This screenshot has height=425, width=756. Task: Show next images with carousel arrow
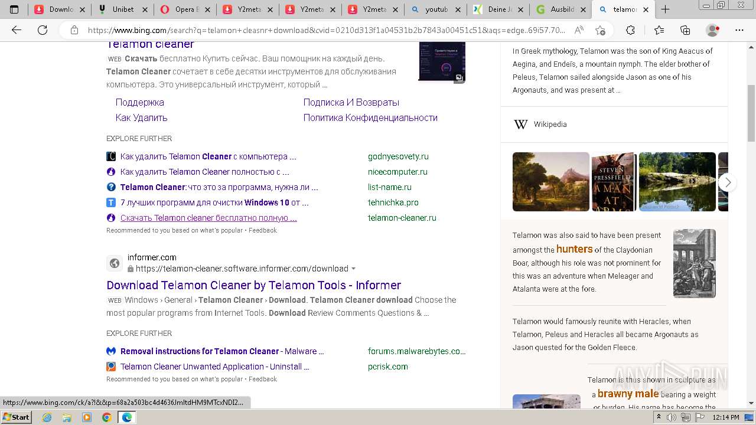728,182
